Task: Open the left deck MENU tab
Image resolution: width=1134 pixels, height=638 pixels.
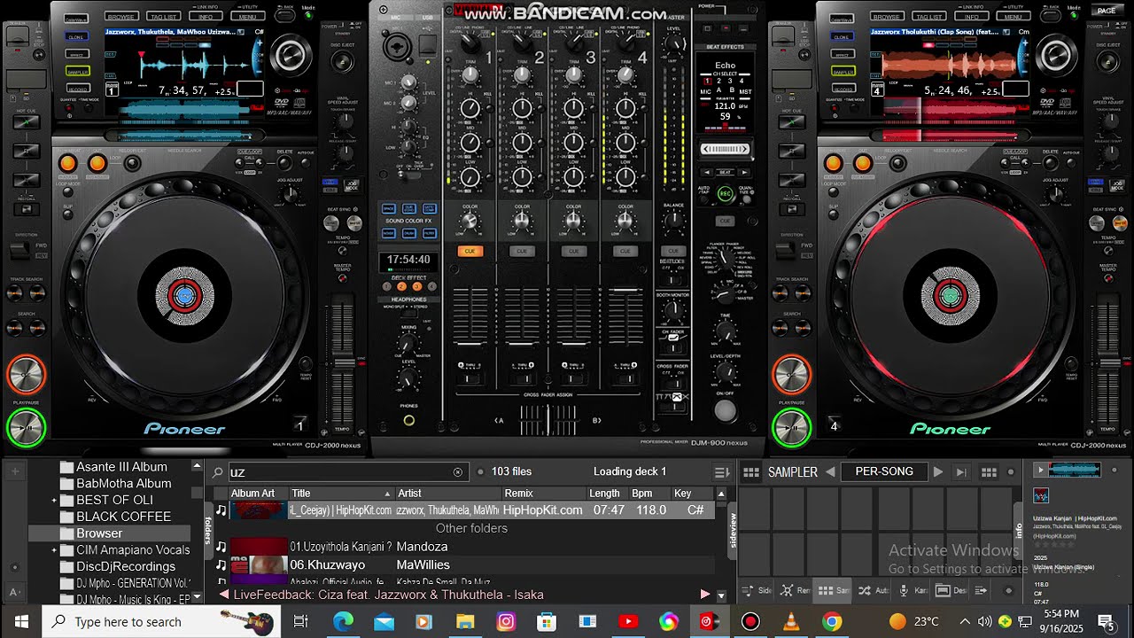Action: (247, 16)
